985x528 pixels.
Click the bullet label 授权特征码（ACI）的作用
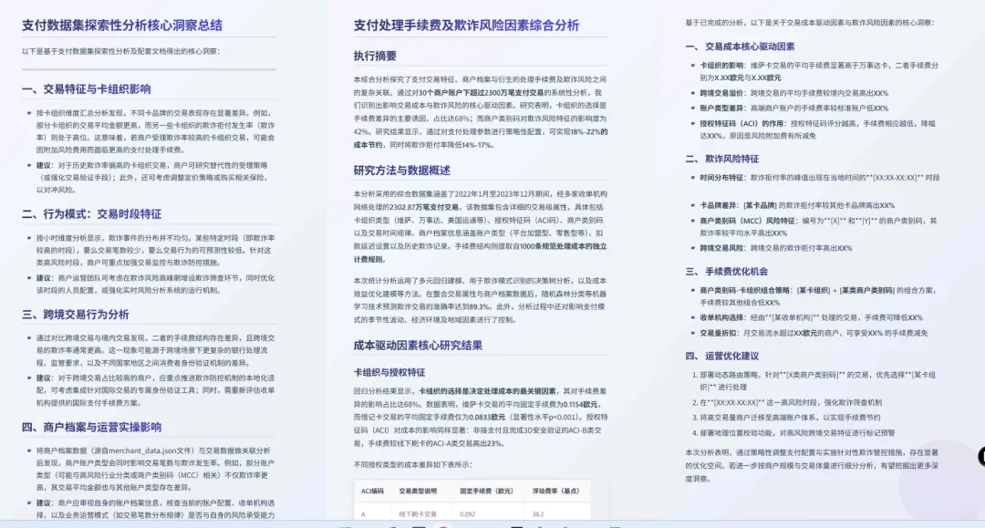pos(742,124)
